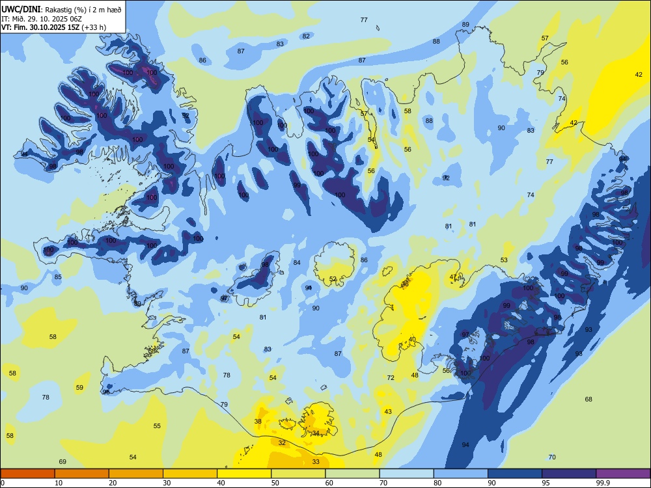651x488 pixels.
Task: Click the legend tick label '20'
Action: tap(113, 483)
